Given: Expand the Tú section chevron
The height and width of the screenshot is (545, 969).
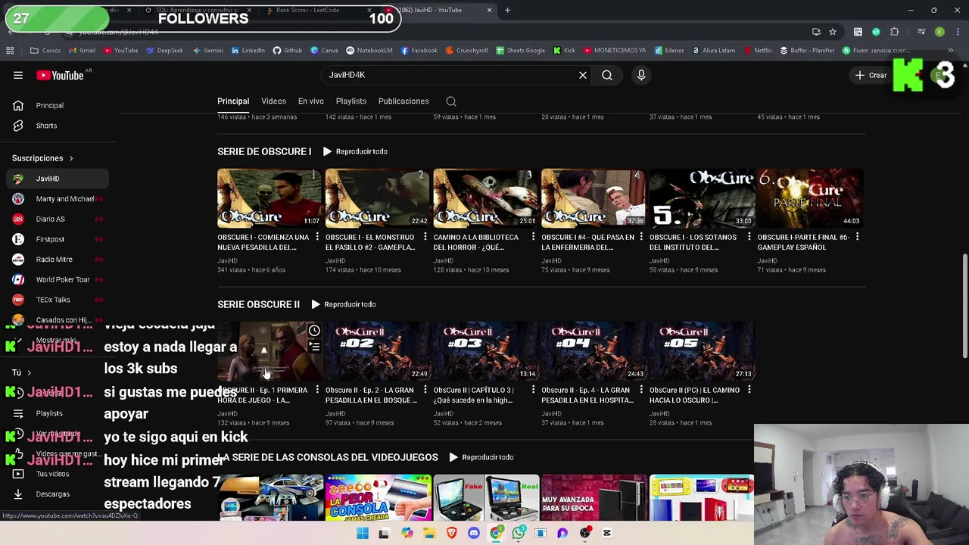Looking at the screenshot, I should tap(29, 372).
